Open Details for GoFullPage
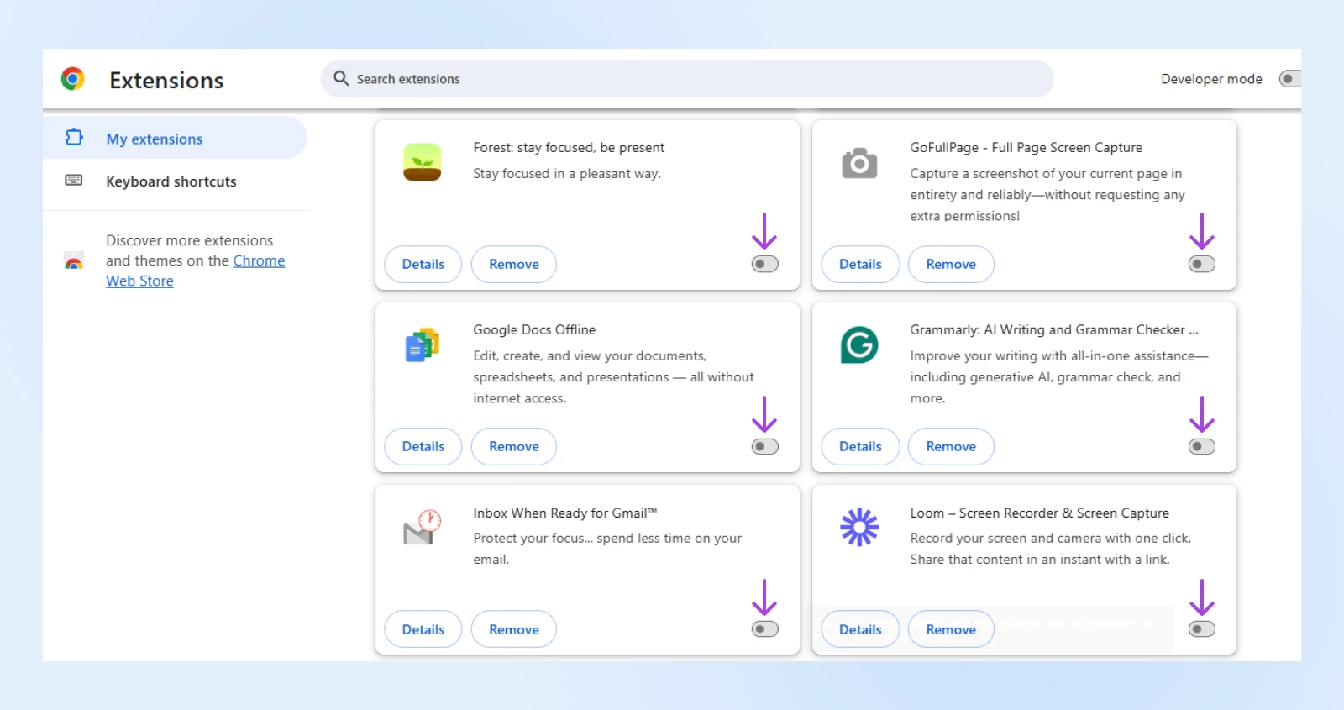Screen dimensions: 1344x710 (860, 264)
